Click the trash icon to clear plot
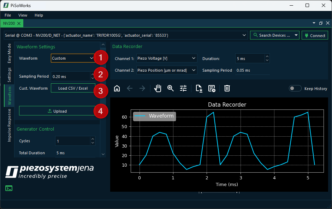Viewport: 332px width, 209px height. pyautogui.click(x=227, y=88)
